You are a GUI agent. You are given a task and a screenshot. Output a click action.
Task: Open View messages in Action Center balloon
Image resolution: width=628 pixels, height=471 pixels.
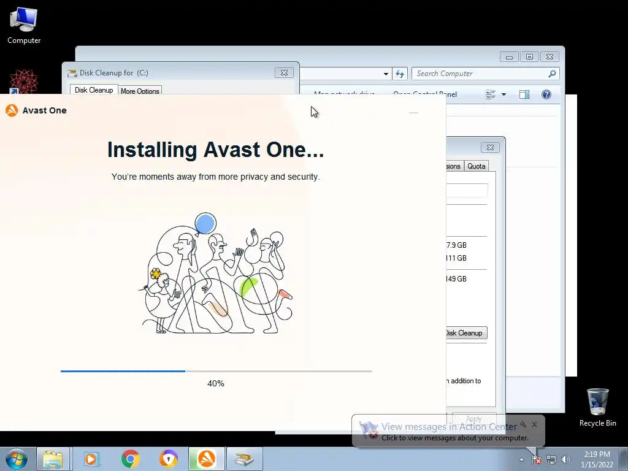tap(448, 427)
